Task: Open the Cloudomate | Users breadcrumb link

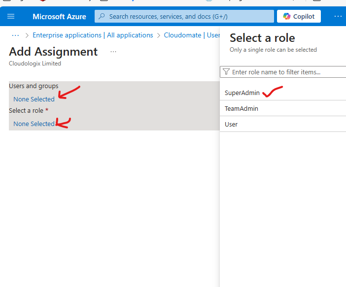Action: [x=192, y=35]
